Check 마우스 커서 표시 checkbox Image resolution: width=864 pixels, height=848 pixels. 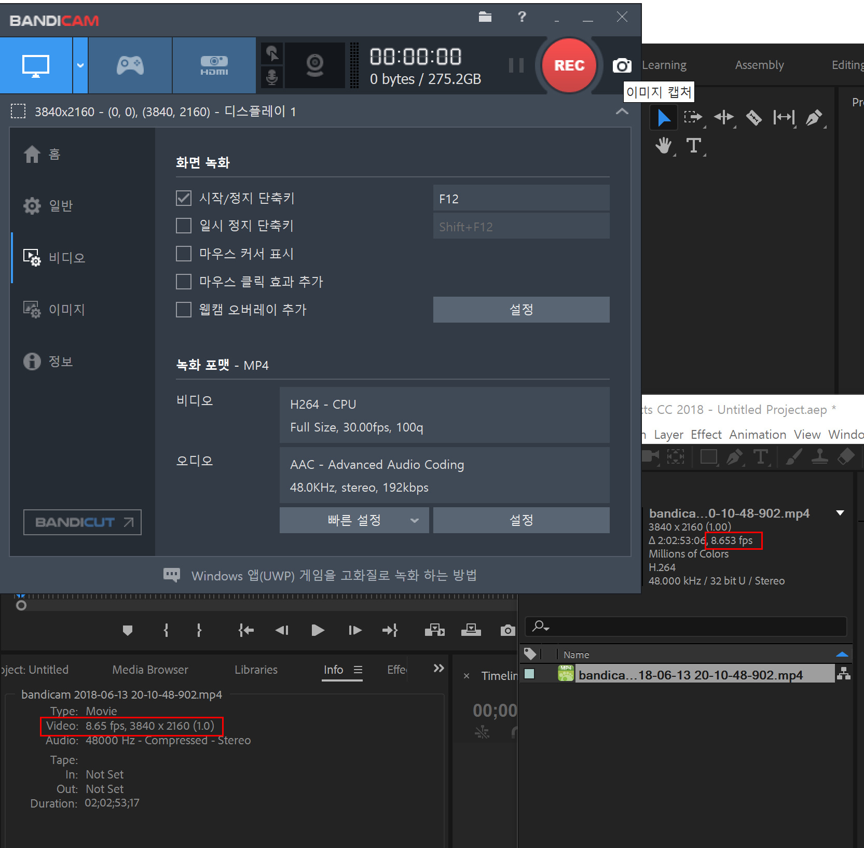tap(184, 254)
